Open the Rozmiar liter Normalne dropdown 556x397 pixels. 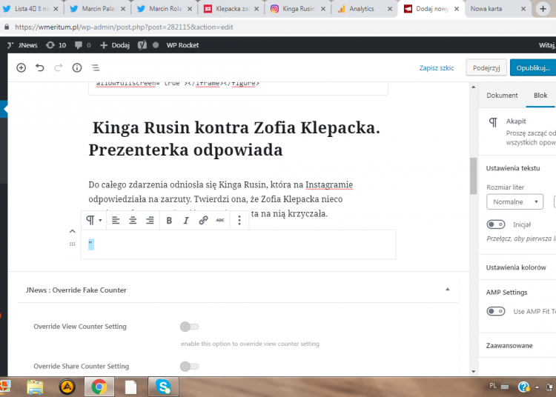(514, 201)
